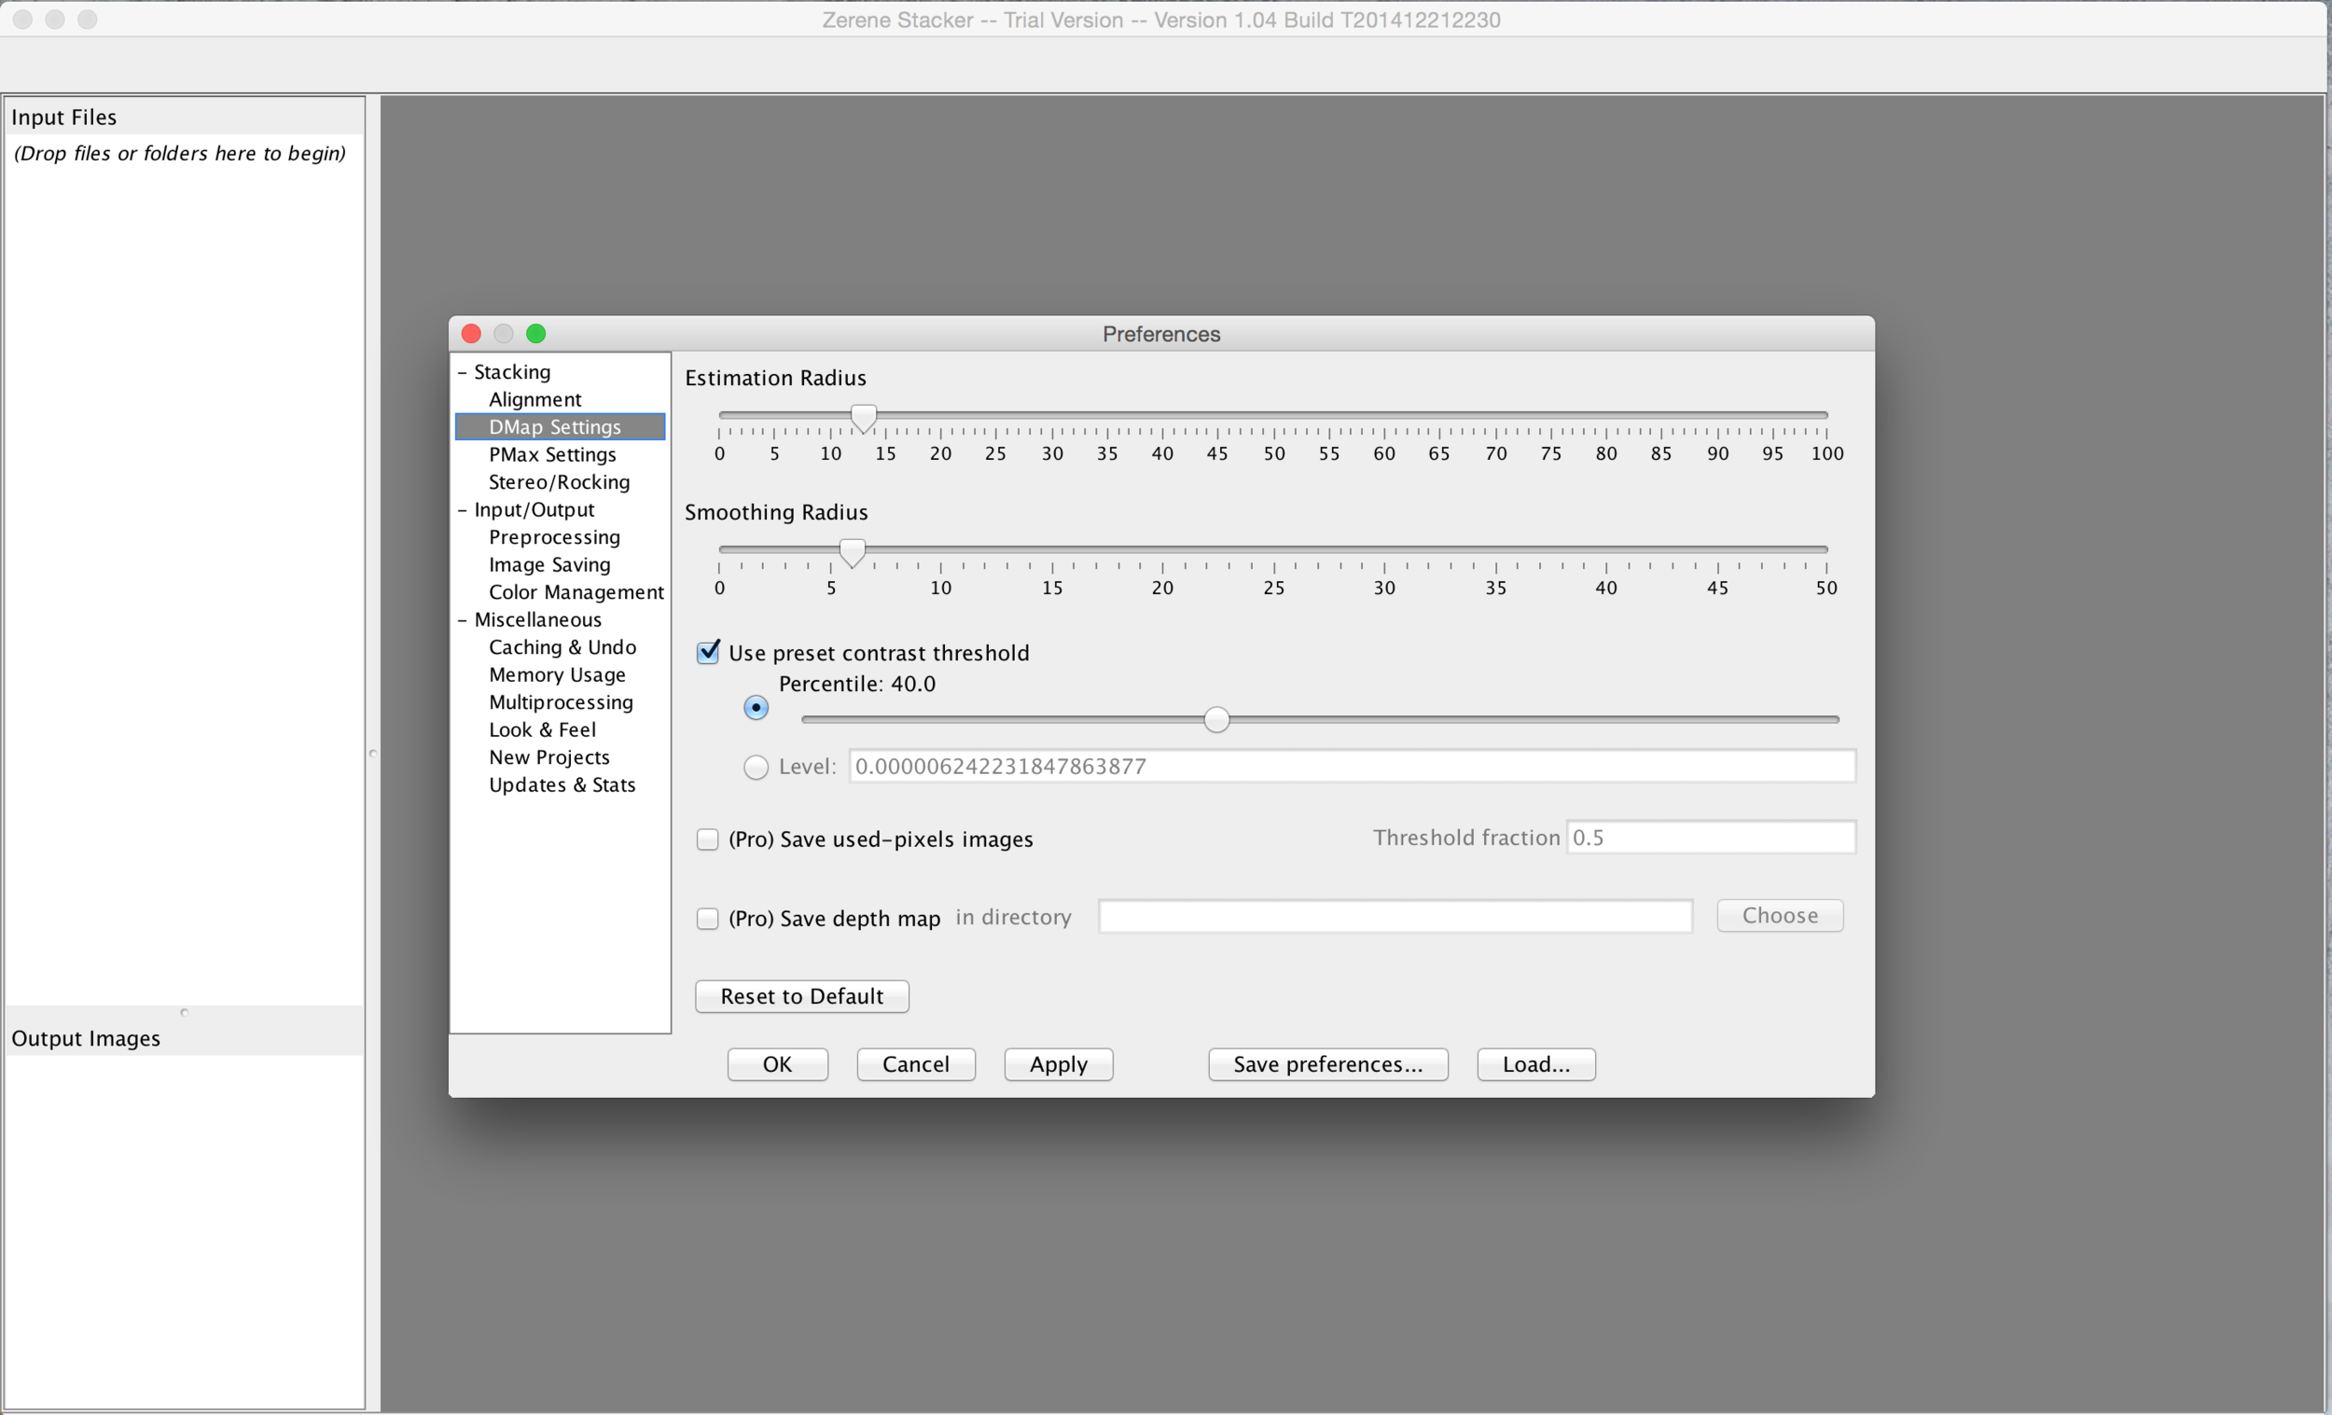Select DMap Settings in the tree
Screen dimensions: 2332x1415
pyautogui.click(x=560, y=427)
